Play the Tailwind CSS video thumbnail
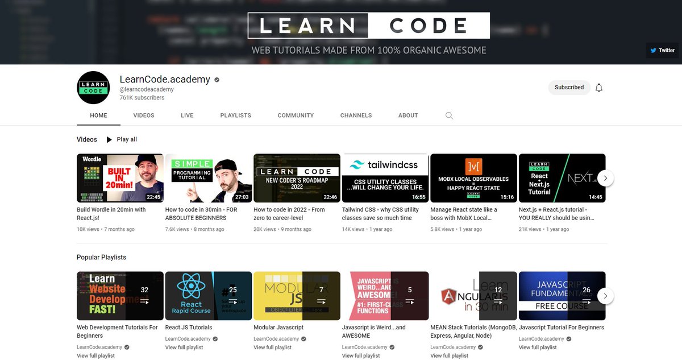This screenshot has width=682, height=360. click(x=385, y=177)
